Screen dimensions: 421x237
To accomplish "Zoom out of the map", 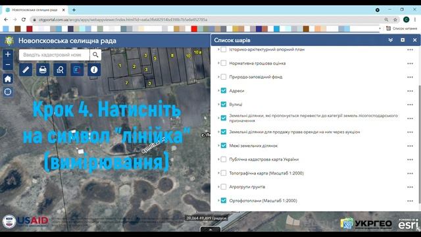I will pyautogui.click(x=8, y=65).
